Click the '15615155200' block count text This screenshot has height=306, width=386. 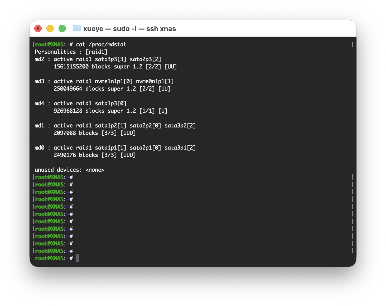pyautogui.click(x=71, y=67)
